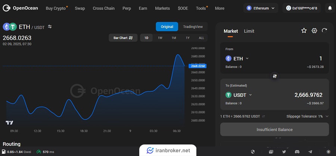Open Perp page
This screenshot has height=156, width=336.
[x=127, y=8]
